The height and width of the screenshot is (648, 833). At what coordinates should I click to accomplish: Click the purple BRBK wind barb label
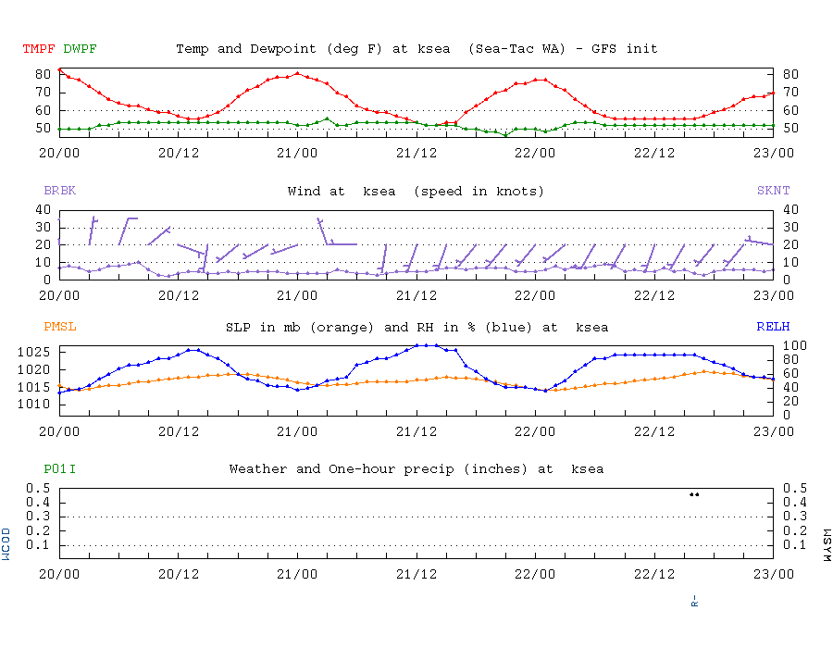tap(60, 191)
